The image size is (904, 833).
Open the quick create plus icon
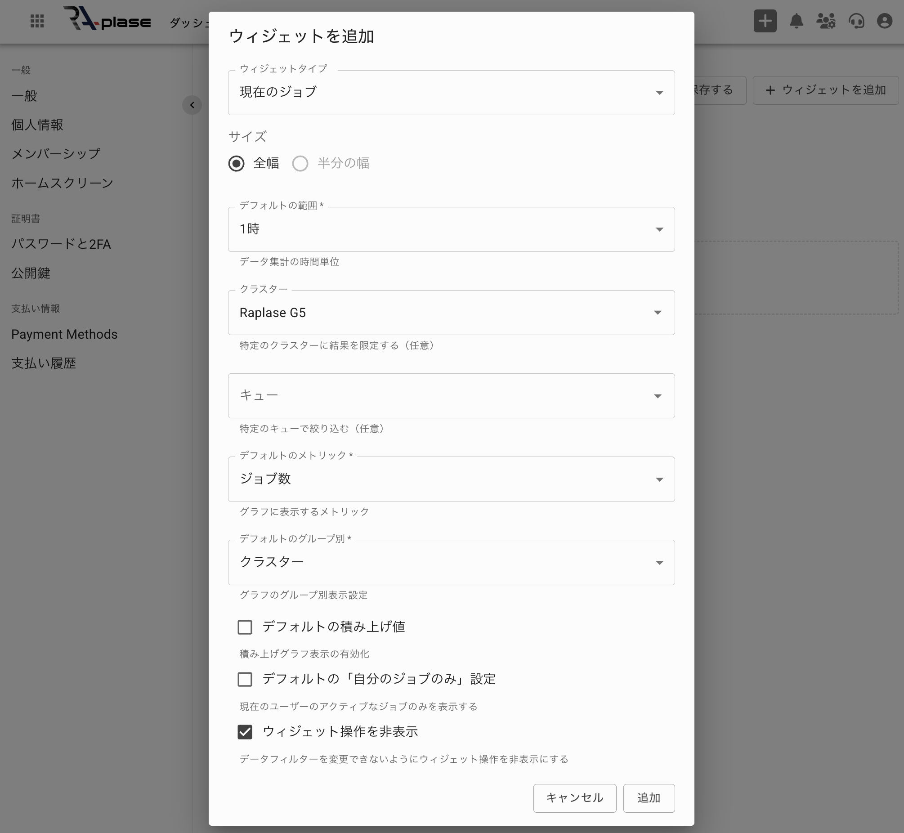tap(765, 21)
